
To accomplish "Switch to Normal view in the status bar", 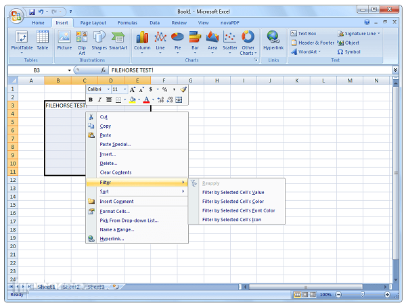I will click(x=297, y=294).
